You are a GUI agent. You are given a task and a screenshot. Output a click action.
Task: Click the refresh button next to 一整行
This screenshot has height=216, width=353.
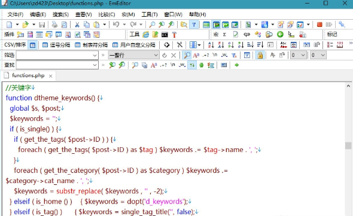165,55
